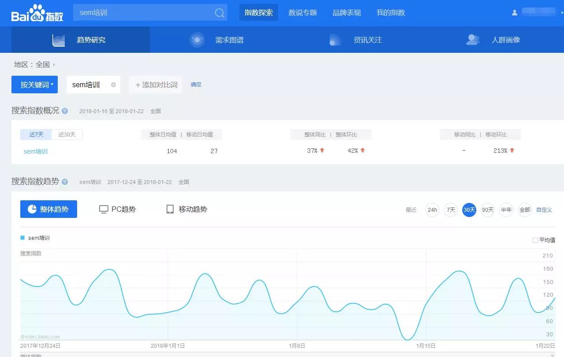Expand the 按关键词 dropdown
This screenshot has height=357, width=564.
34,85
